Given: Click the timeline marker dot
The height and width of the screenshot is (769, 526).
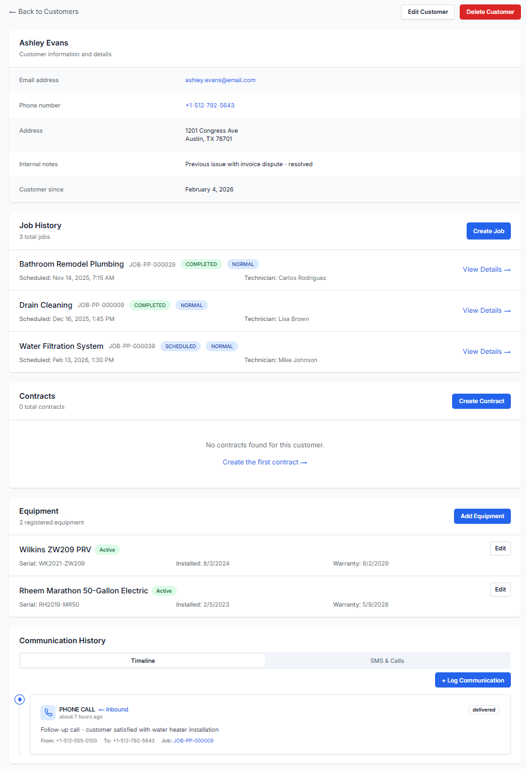Looking at the screenshot, I should 20,699.
